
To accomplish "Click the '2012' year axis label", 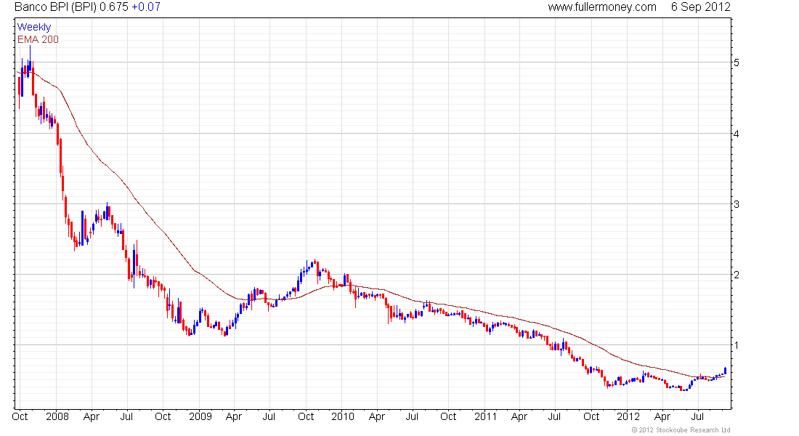I will click(628, 416).
